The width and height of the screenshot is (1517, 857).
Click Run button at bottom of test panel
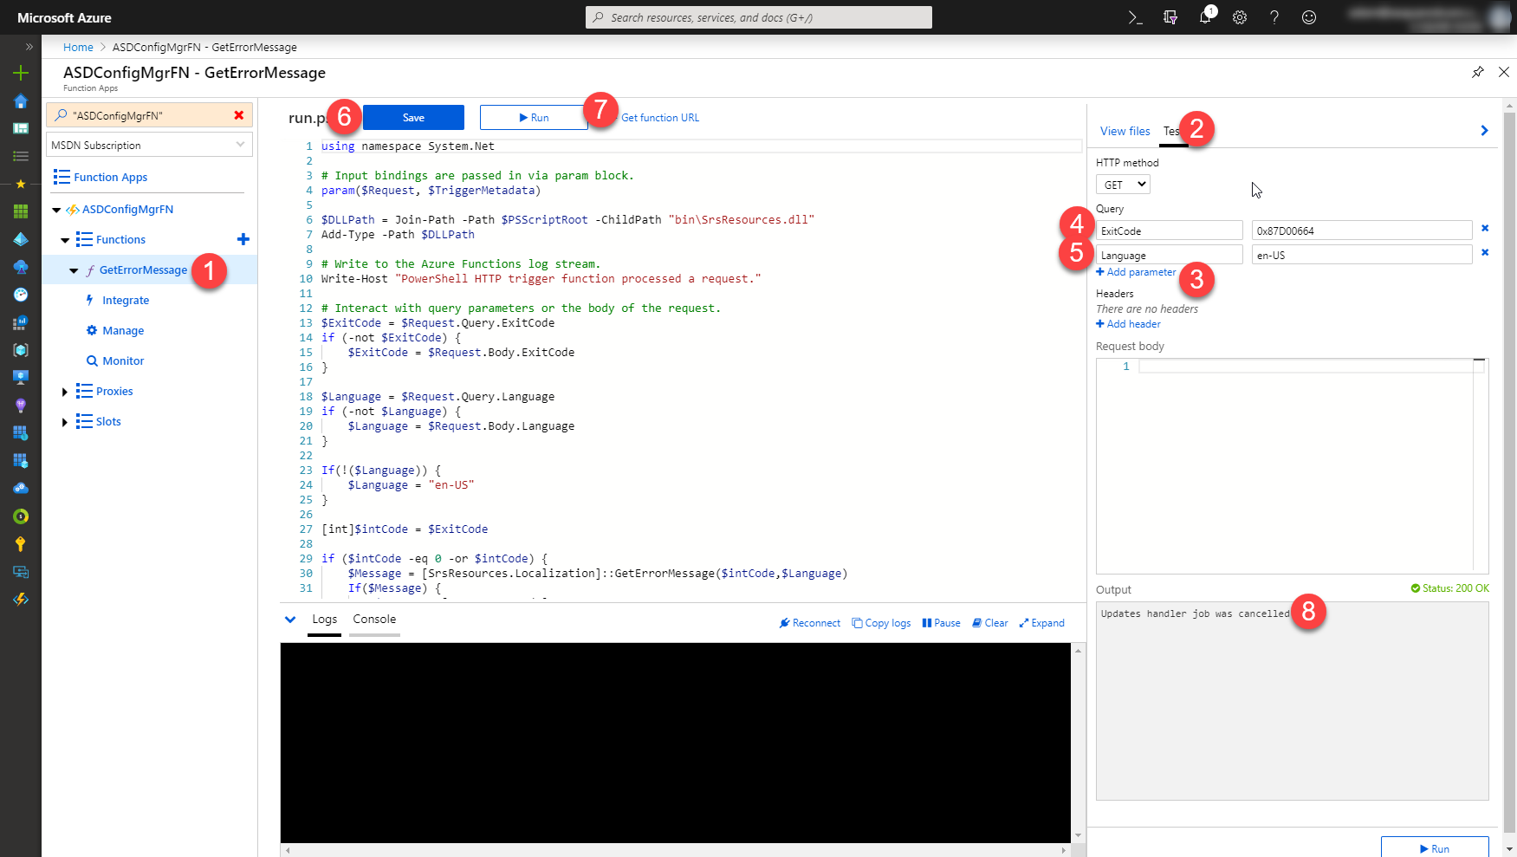tap(1435, 847)
